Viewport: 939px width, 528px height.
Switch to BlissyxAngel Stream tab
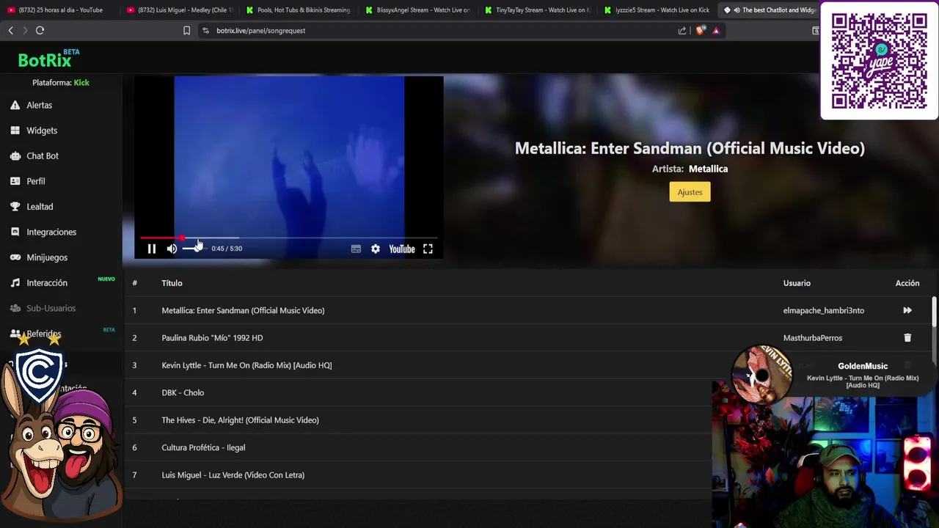click(417, 10)
